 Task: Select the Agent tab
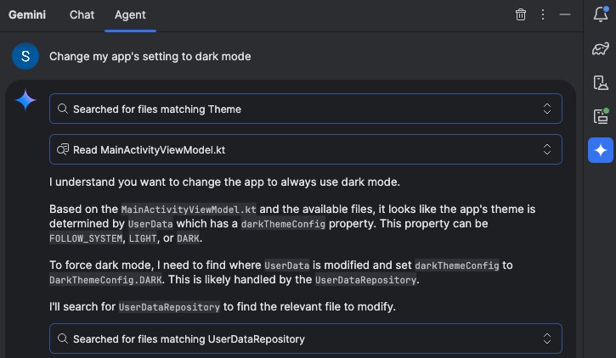[x=130, y=14]
